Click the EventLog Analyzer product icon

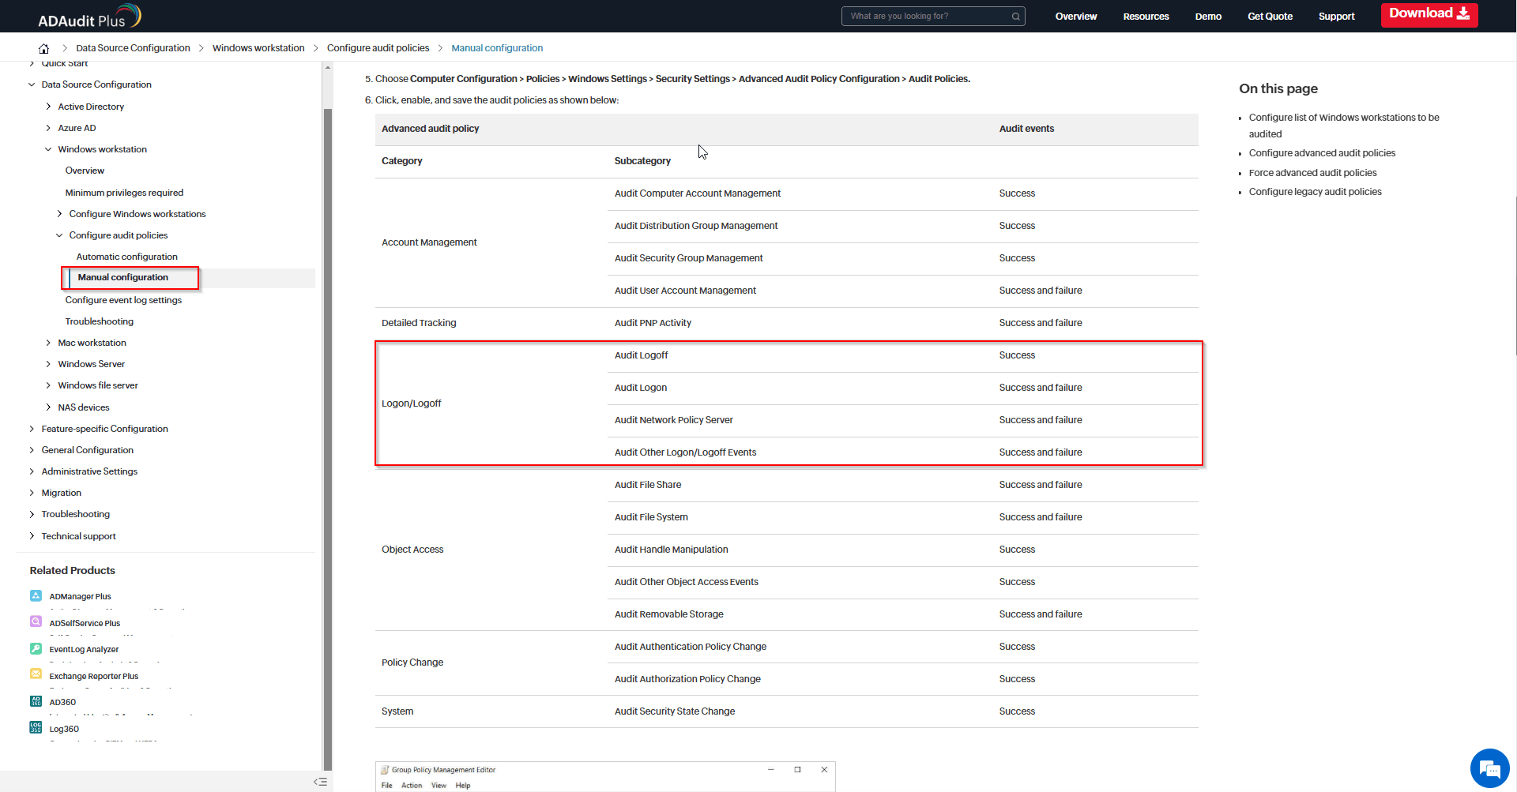36,649
